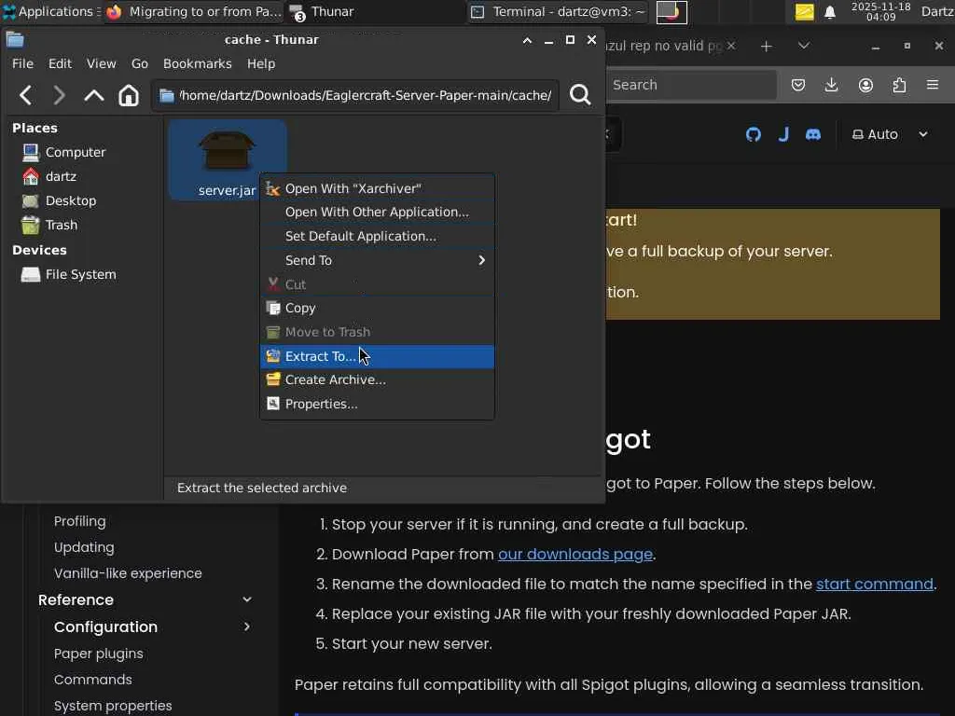Open System properties sidebar link
Screen dimensions: 955x716
(113, 707)
